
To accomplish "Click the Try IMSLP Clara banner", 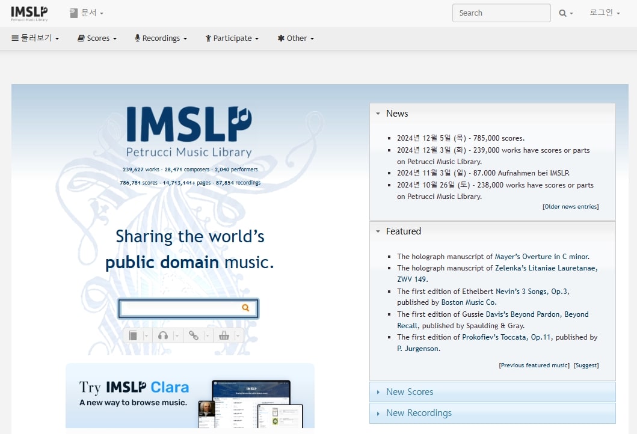I will coord(189,396).
